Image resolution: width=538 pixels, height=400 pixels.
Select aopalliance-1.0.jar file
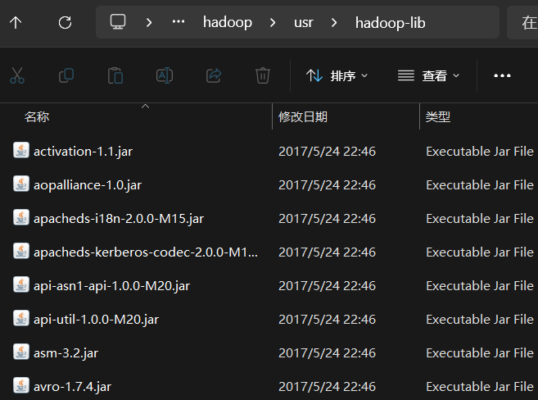coord(87,185)
